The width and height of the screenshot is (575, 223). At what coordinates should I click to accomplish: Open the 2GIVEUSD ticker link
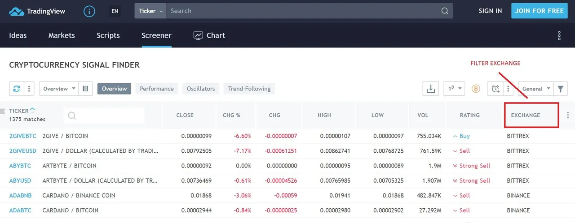[22, 151]
